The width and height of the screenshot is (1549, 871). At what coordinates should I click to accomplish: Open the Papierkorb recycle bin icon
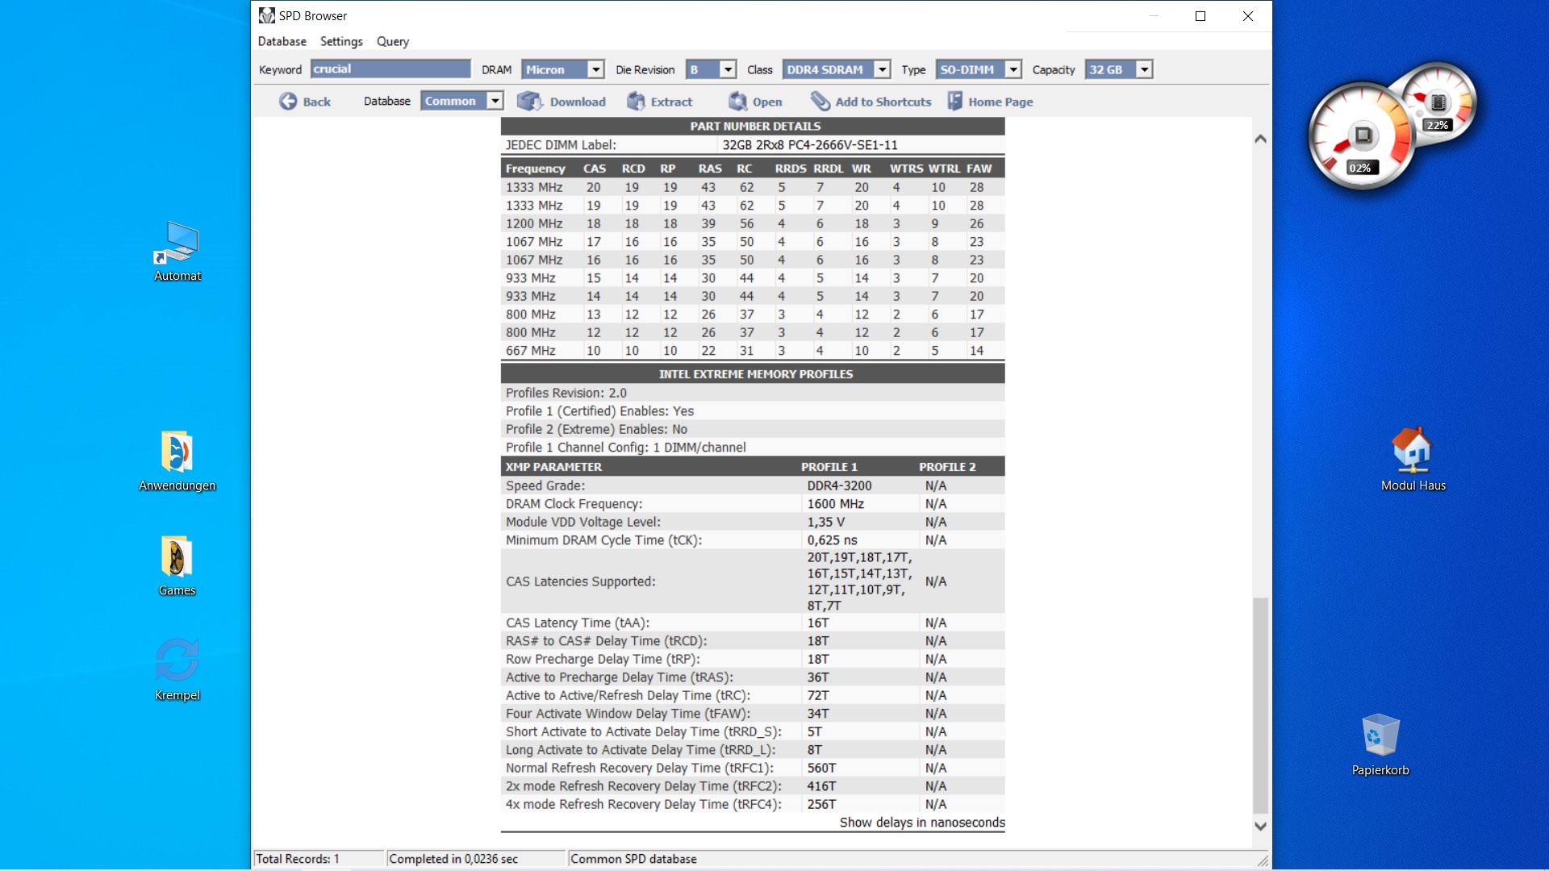point(1380,736)
